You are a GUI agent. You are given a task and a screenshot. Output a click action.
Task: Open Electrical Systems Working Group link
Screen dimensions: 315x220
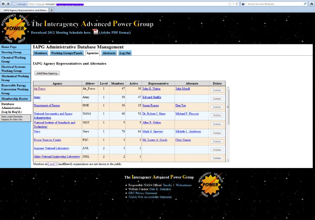tap(15, 69)
